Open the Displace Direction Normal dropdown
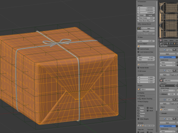Screen dimensions: 178x133 tap(168, 85)
